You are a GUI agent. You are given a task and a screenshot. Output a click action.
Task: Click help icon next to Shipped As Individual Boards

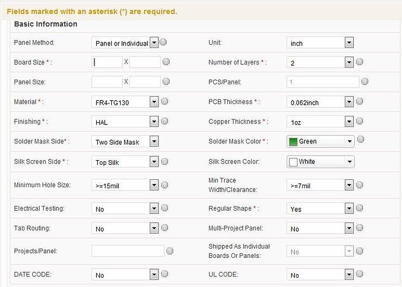point(359,251)
